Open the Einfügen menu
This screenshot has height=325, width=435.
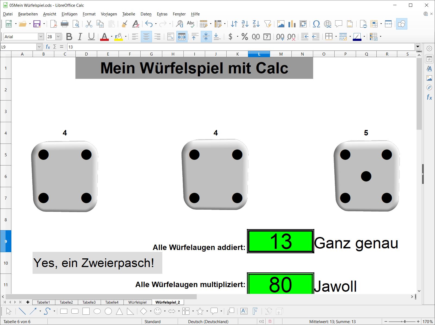(69, 14)
